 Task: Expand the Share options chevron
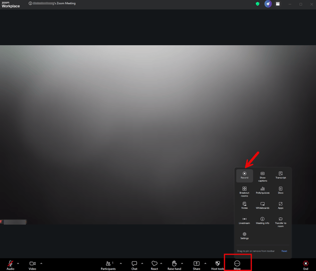click(205, 263)
